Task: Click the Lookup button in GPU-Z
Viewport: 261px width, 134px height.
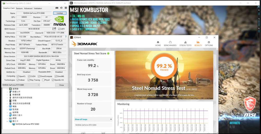Action: [x=60, y=13]
